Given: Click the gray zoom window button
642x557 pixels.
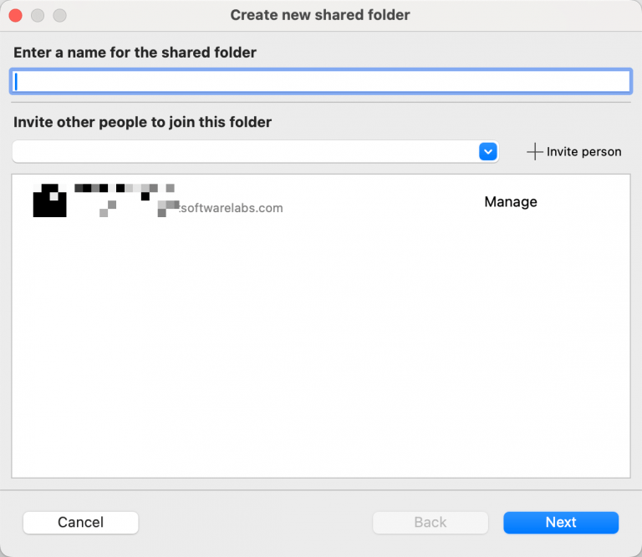Looking at the screenshot, I should [59, 16].
